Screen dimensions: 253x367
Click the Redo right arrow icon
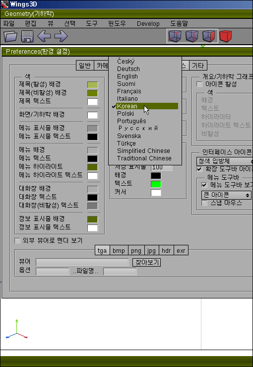[x=61, y=36]
